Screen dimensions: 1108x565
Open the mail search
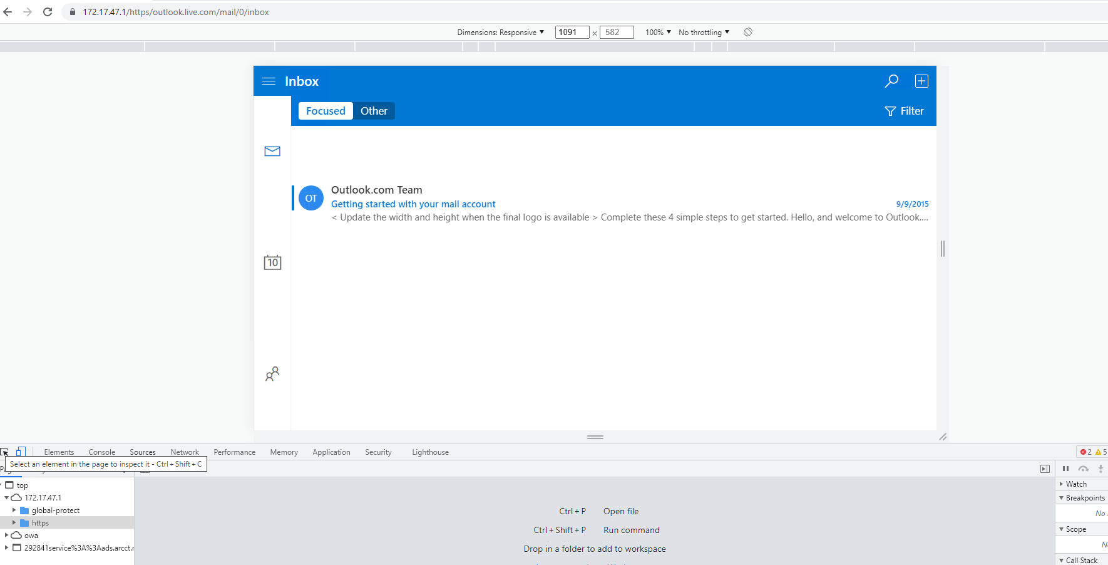[x=891, y=81]
